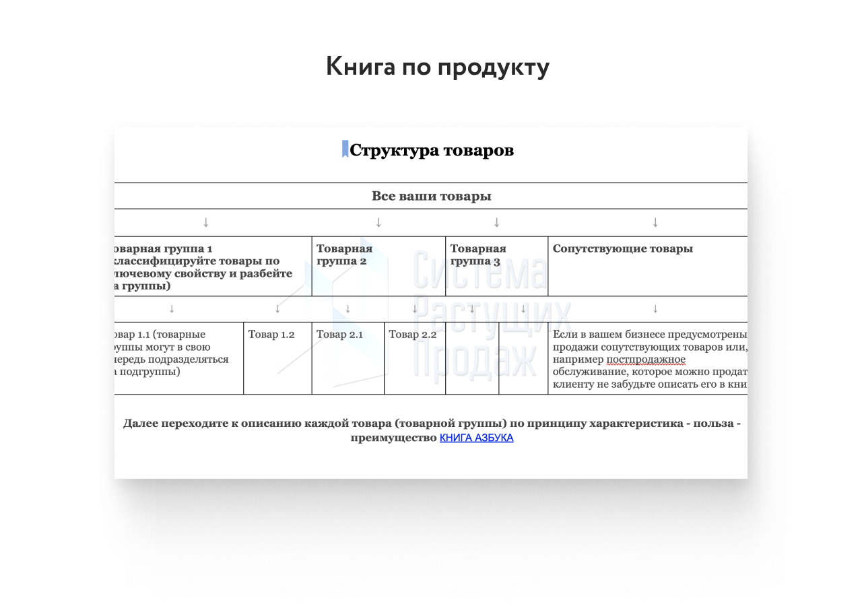Select the Товарная группа 3 cell

pos(496,266)
